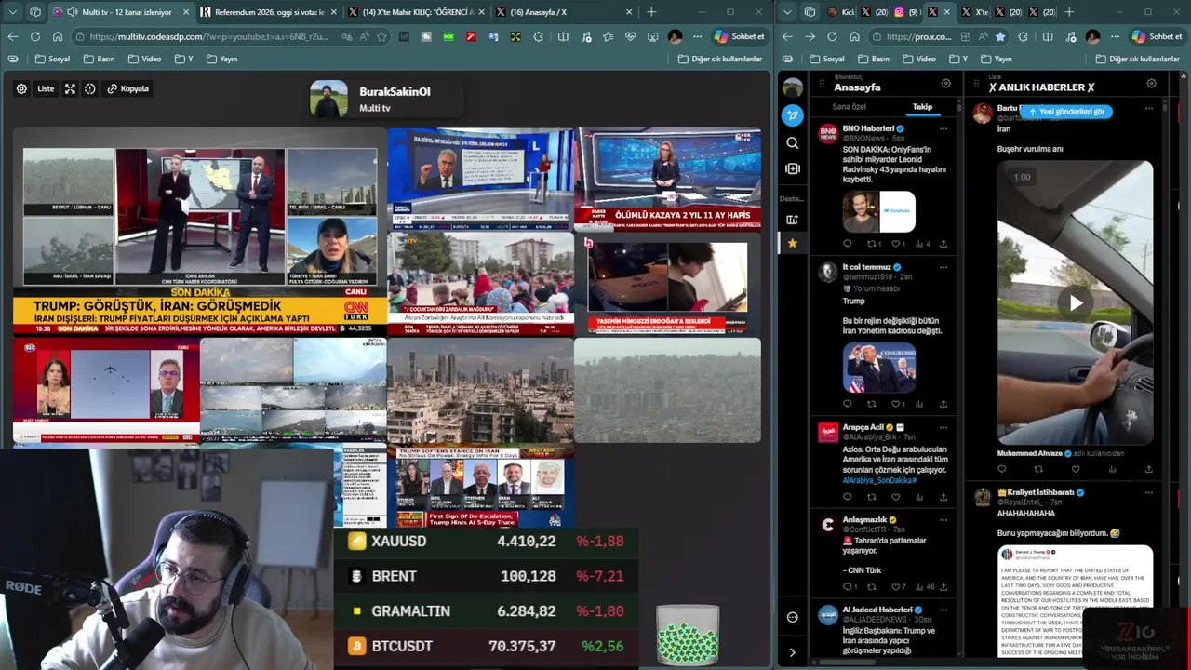Open tab actions chevron in left window
The image size is (1191, 670).
(x=12, y=12)
